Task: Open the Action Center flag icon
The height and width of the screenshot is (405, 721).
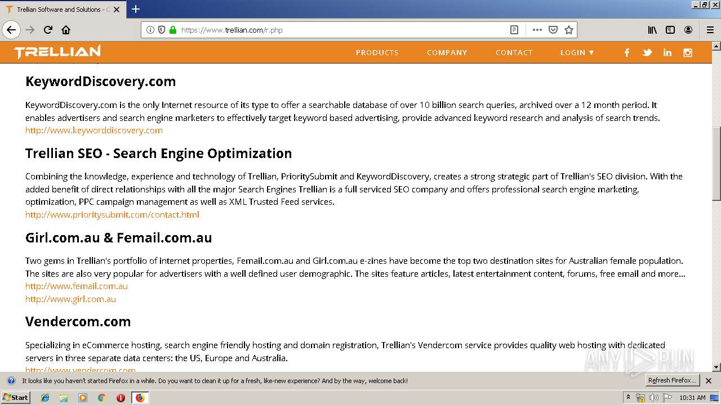Action: 667,398
